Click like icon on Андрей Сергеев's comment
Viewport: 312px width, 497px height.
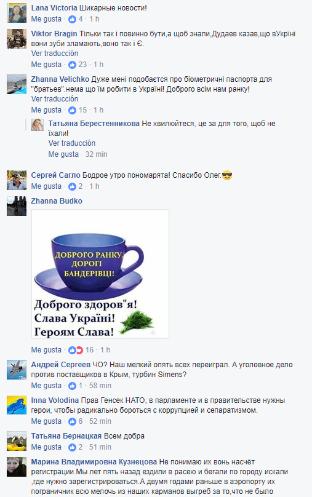tap(72, 386)
